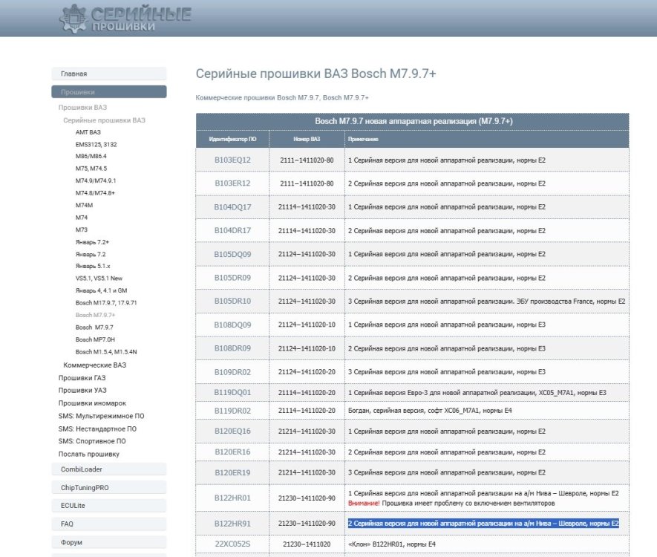Click the Номер ВАЗ column header
The width and height of the screenshot is (657, 557).
tap(307, 139)
